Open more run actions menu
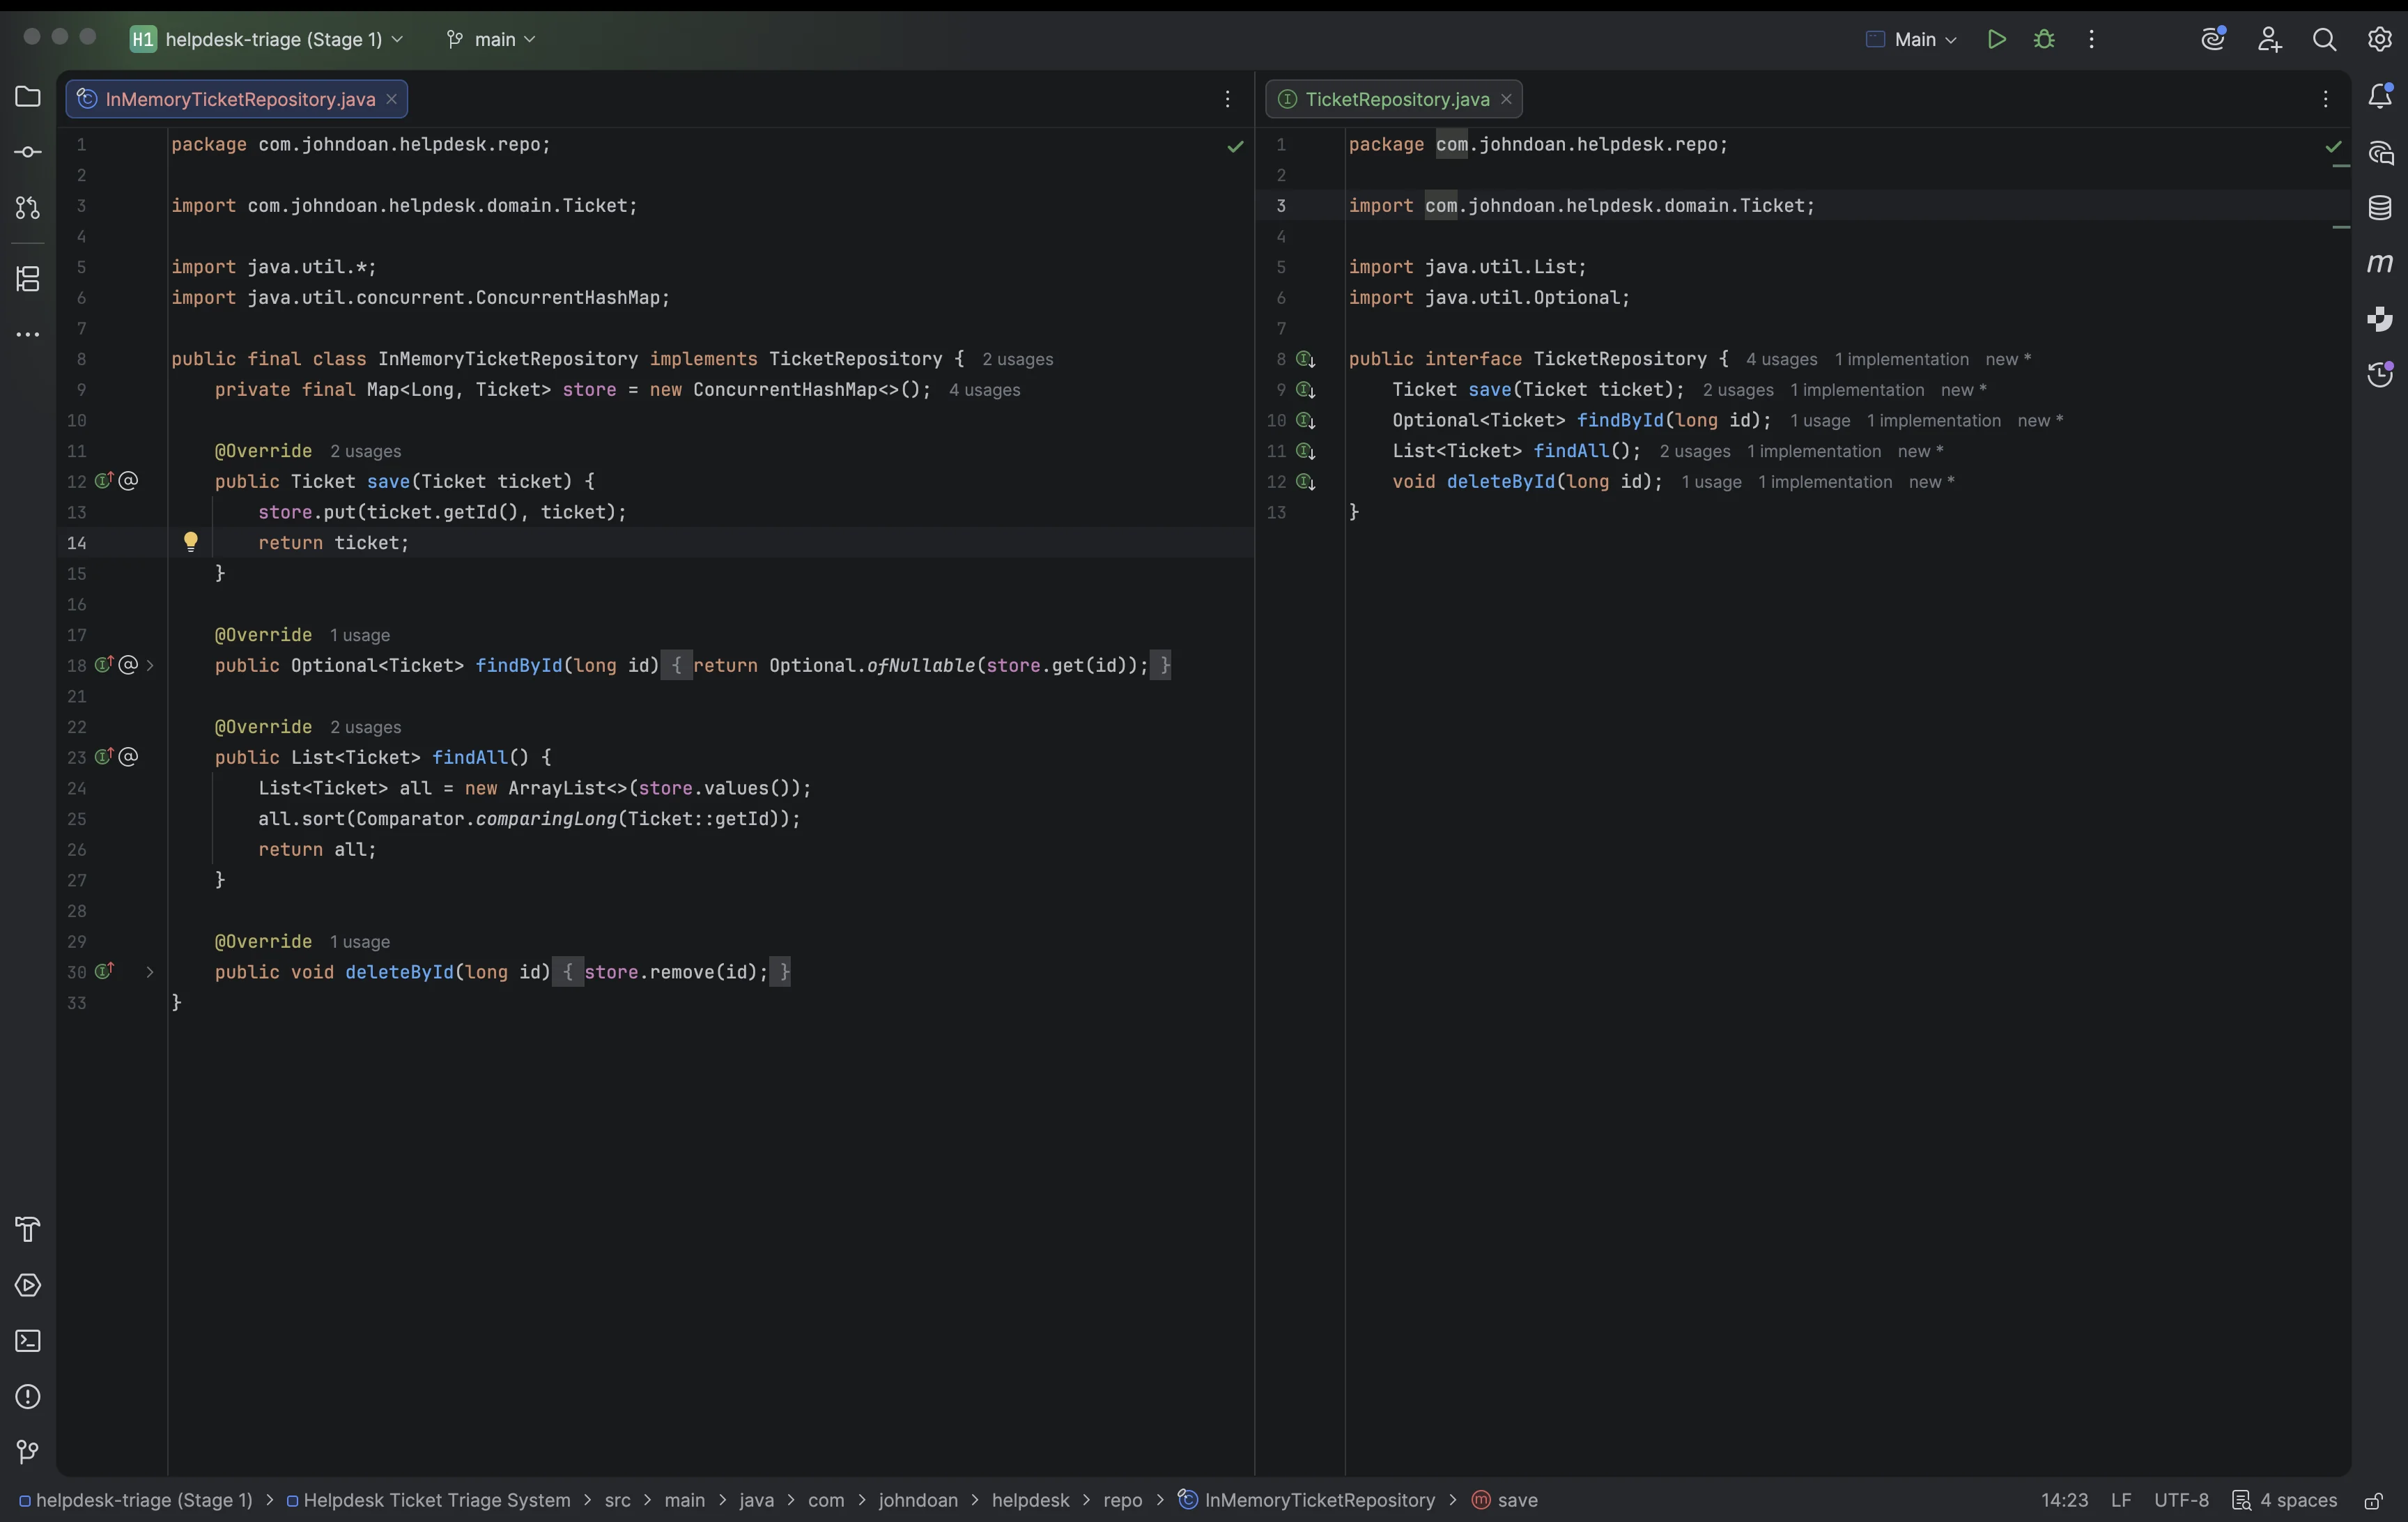2408x1522 pixels. [2091, 39]
